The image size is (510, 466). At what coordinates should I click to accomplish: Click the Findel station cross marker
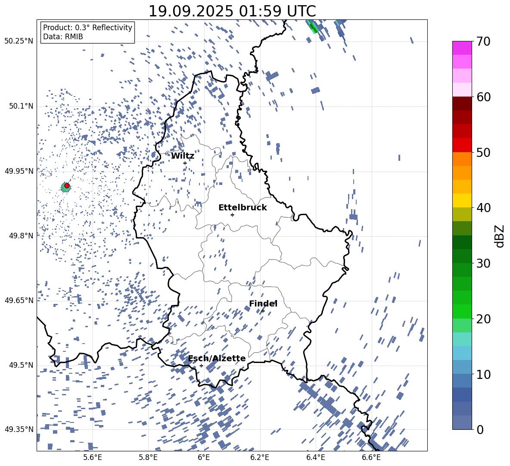[263, 311]
